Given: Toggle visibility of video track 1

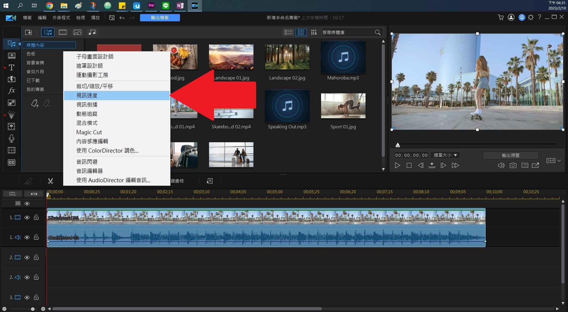Looking at the screenshot, I should (27, 217).
